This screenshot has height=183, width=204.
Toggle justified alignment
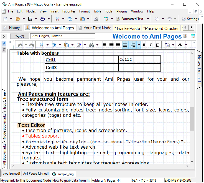(x=125, y=45)
